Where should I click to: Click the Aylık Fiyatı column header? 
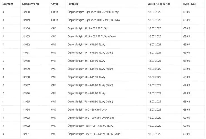pos(190,4)
